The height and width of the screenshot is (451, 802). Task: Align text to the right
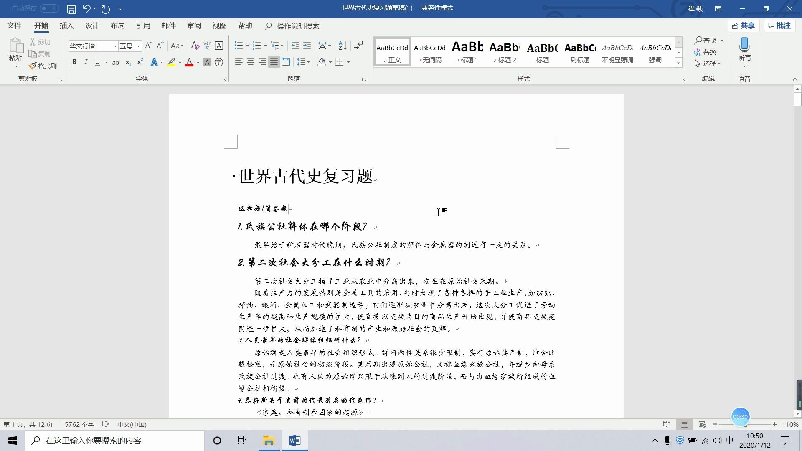coord(262,62)
